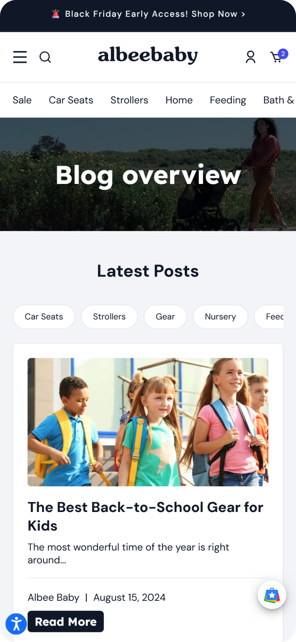This screenshot has width=296, height=642.
Task: Click the siren icon in banner
Action: pyautogui.click(x=56, y=14)
